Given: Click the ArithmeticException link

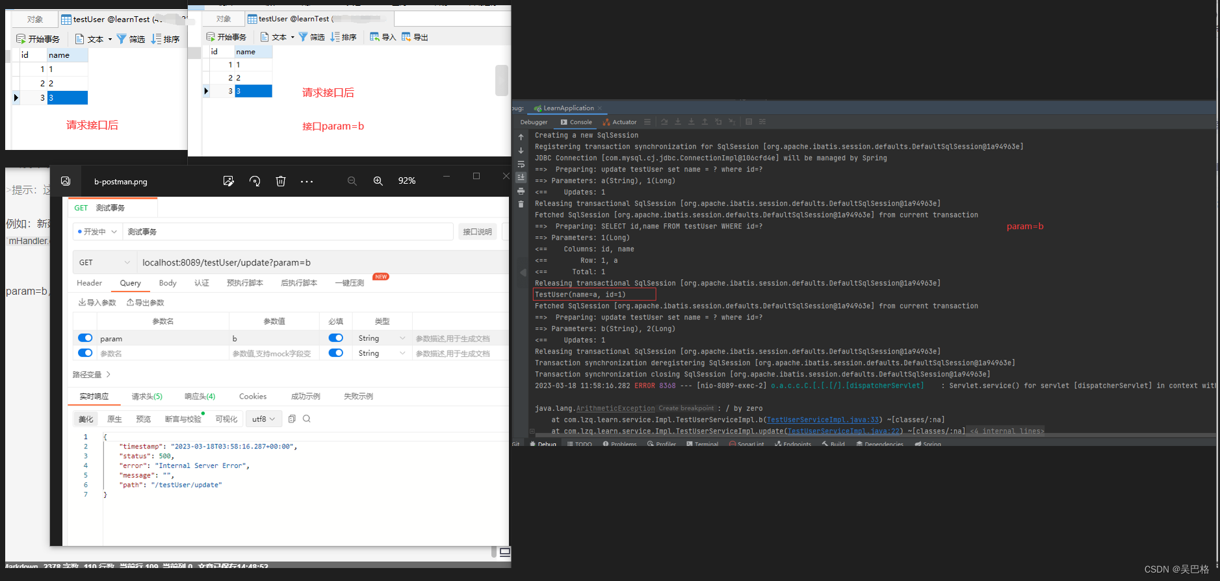Looking at the screenshot, I should [x=616, y=408].
